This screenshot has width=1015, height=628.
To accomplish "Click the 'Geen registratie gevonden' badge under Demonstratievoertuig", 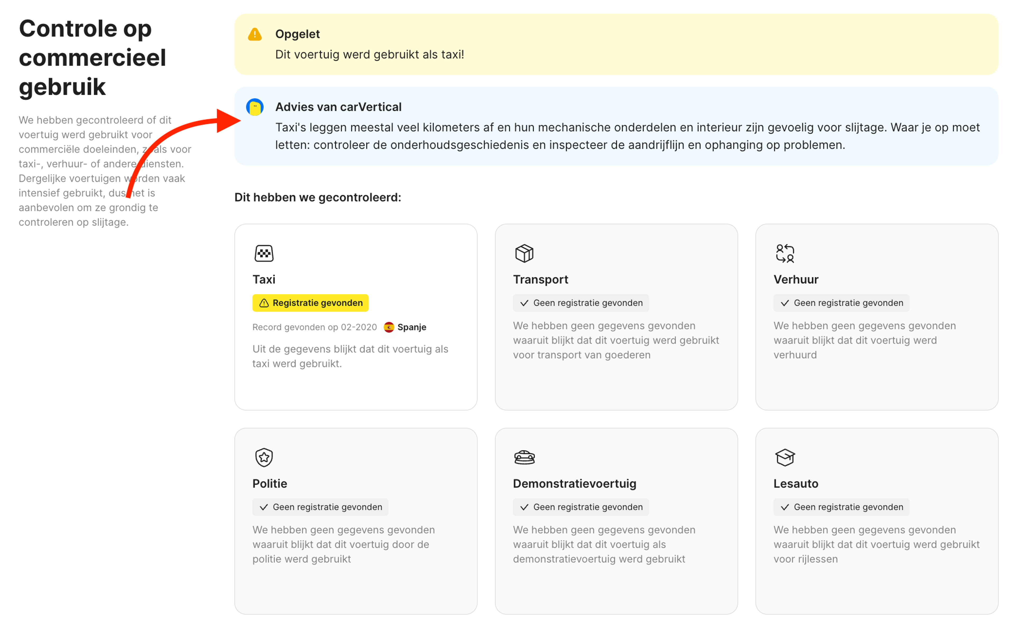I will [580, 507].
